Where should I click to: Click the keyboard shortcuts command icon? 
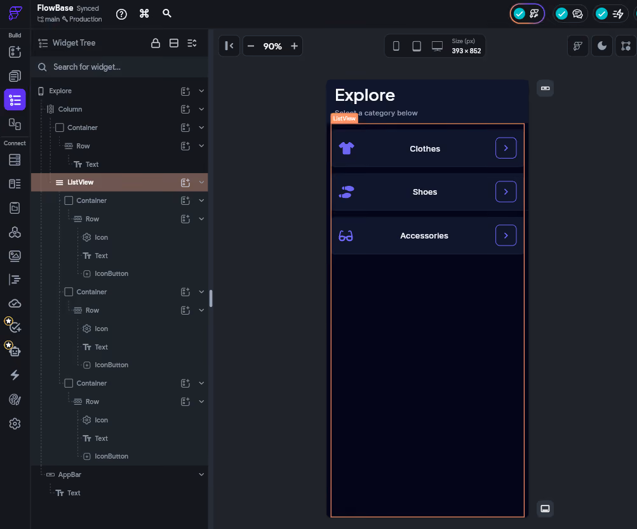pyautogui.click(x=144, y=14)
